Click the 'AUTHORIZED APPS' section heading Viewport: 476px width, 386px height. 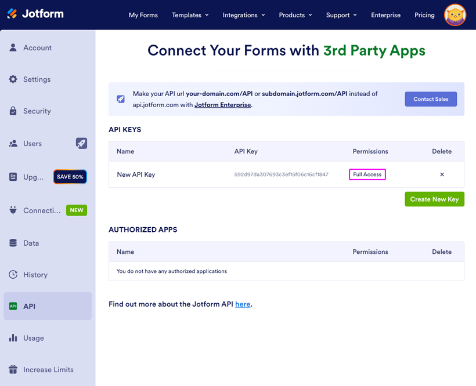tap(143, 230)
